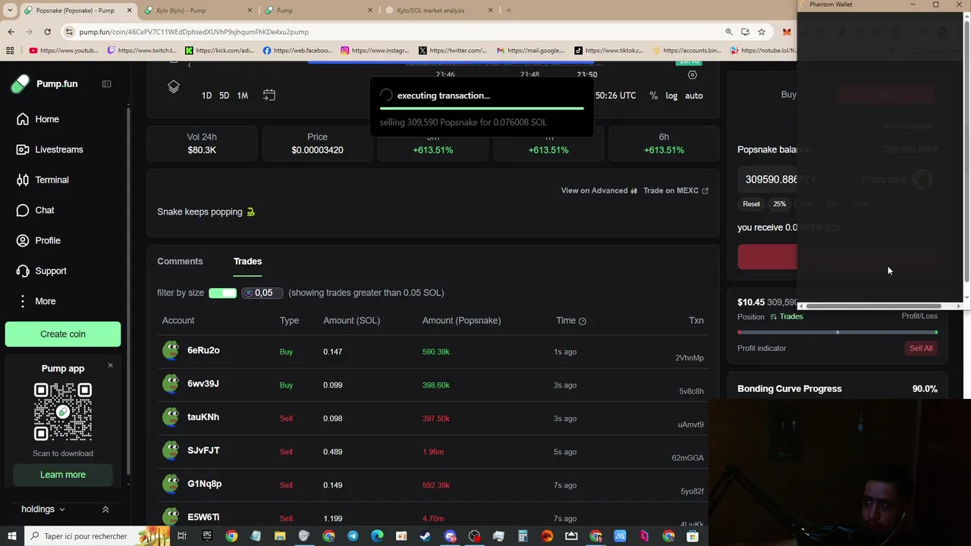Click the address bar URL
971x546 pixels.
pyautogui.click(x=193, y=32)
